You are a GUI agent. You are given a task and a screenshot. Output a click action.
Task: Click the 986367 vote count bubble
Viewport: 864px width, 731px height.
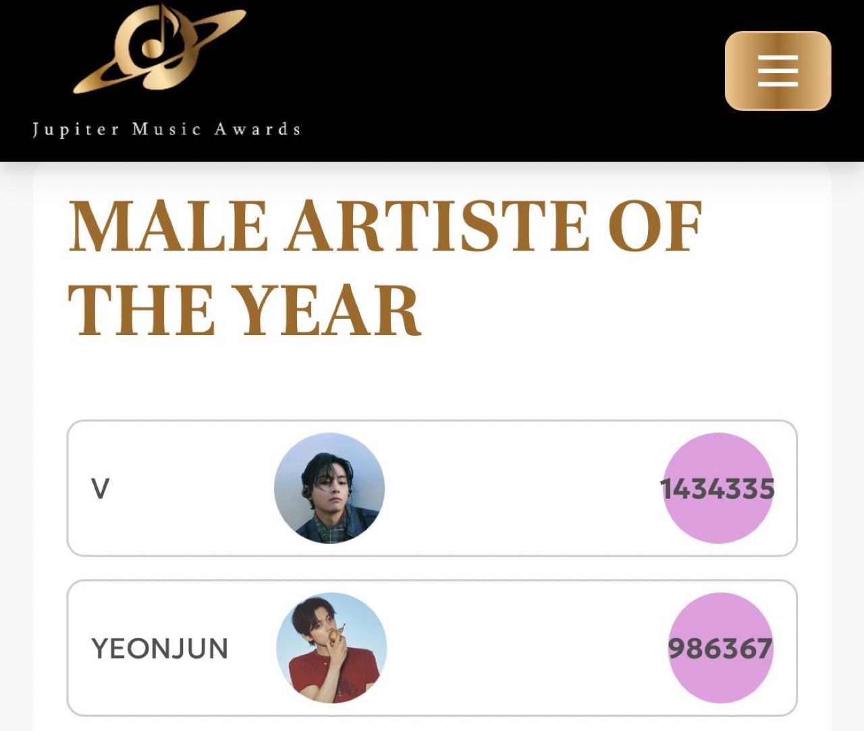pyautogui.click(x=720, y=648)
